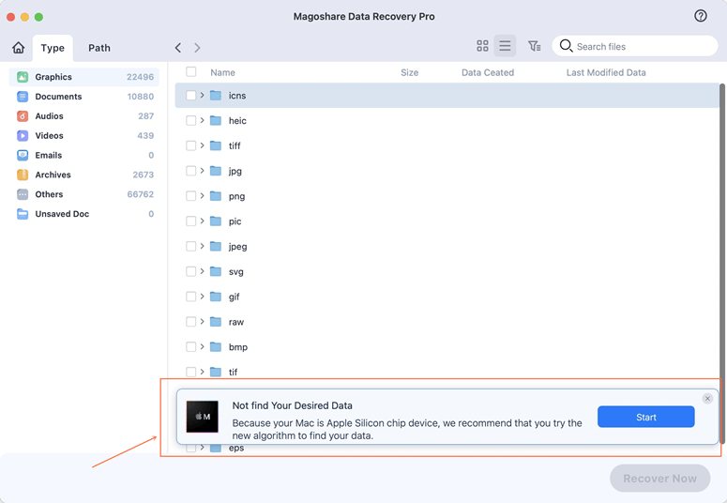Click the Search files input field
This screenshot has width=727, height=503.
[x=635, y=46]
